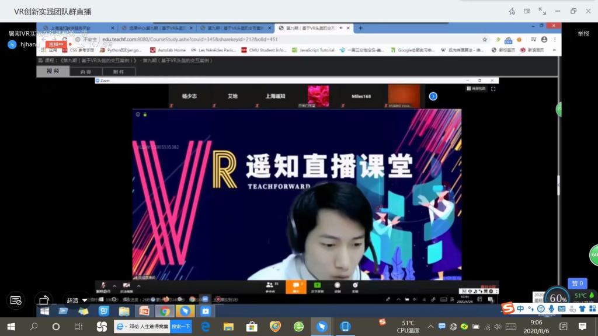The height and width of the screenshot is (336, 598).
Task: Select the 上海遥知 participant tile
Action: pos(276,96)
